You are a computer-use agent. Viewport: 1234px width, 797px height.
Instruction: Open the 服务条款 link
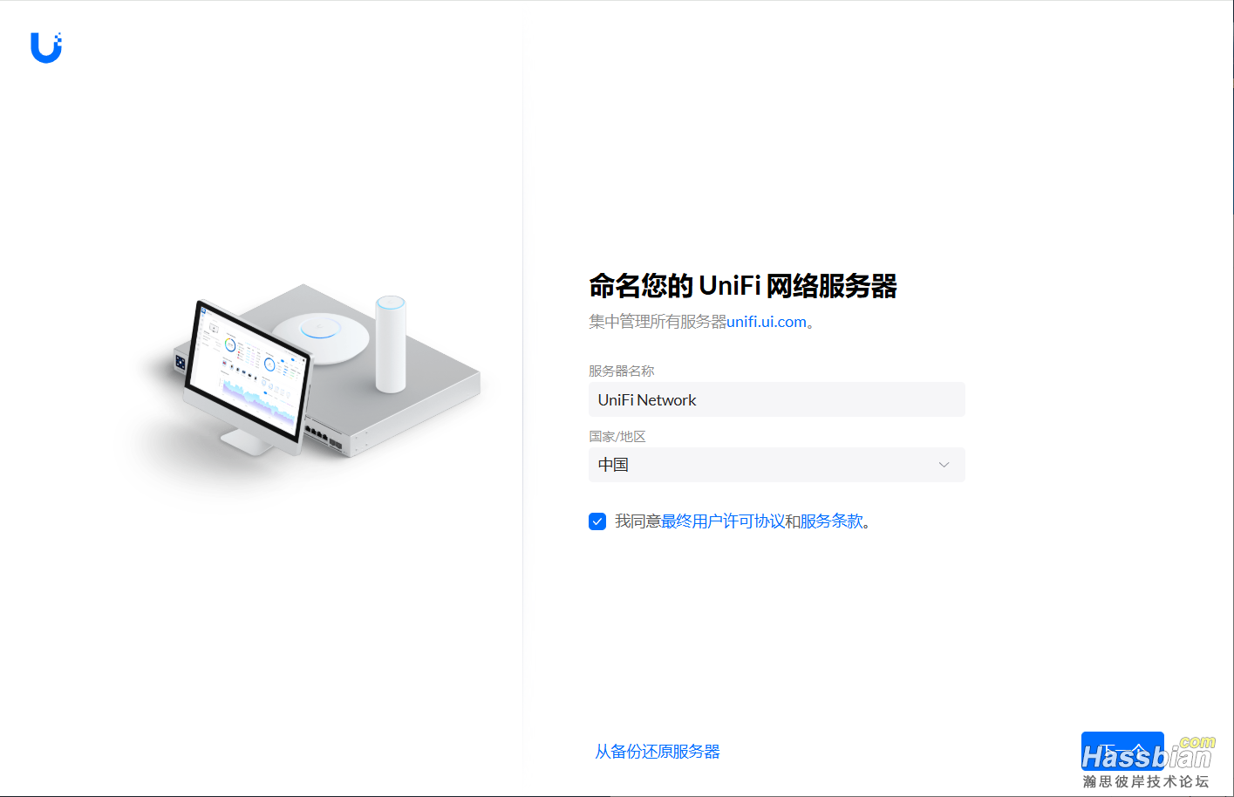pyautogui.click(x=832, y=521)
